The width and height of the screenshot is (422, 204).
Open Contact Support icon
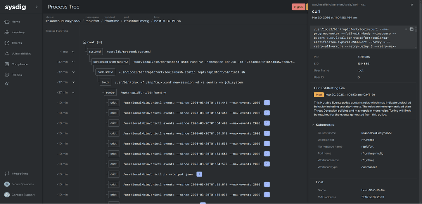click(x=7, y=195)
